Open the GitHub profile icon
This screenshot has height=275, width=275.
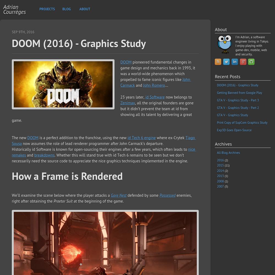(251, 62)
